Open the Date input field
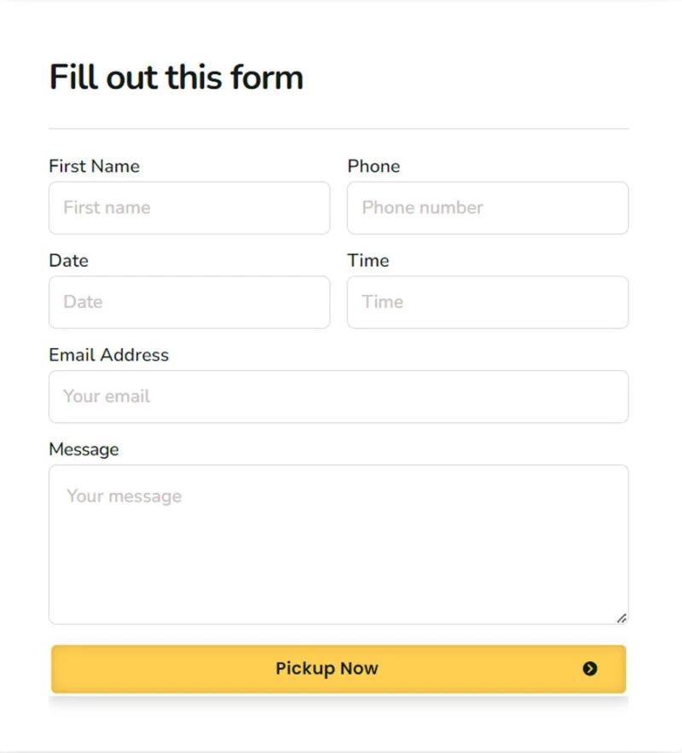682x753 pixels. point(189,302)
